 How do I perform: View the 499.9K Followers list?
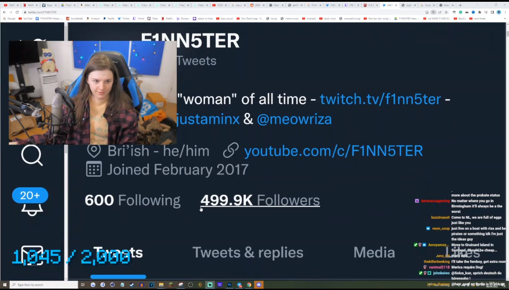pos(260,200)
